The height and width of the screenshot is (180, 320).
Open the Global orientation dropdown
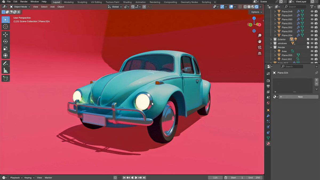tap(115, 7)
